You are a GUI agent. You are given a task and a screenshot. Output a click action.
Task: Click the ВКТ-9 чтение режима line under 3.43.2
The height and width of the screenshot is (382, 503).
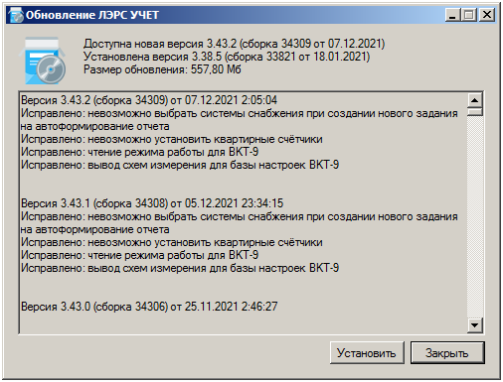tap(139, 152)
